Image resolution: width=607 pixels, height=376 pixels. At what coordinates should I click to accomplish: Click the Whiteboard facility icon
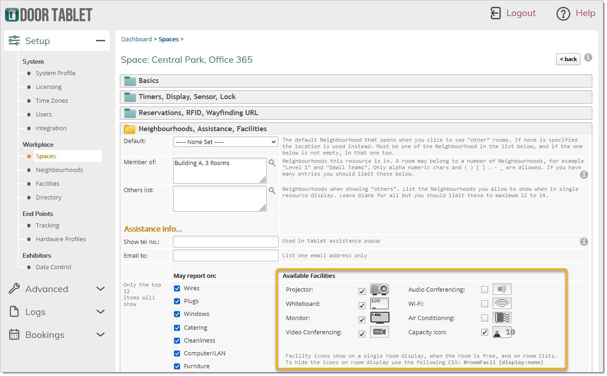coord(380,304)
